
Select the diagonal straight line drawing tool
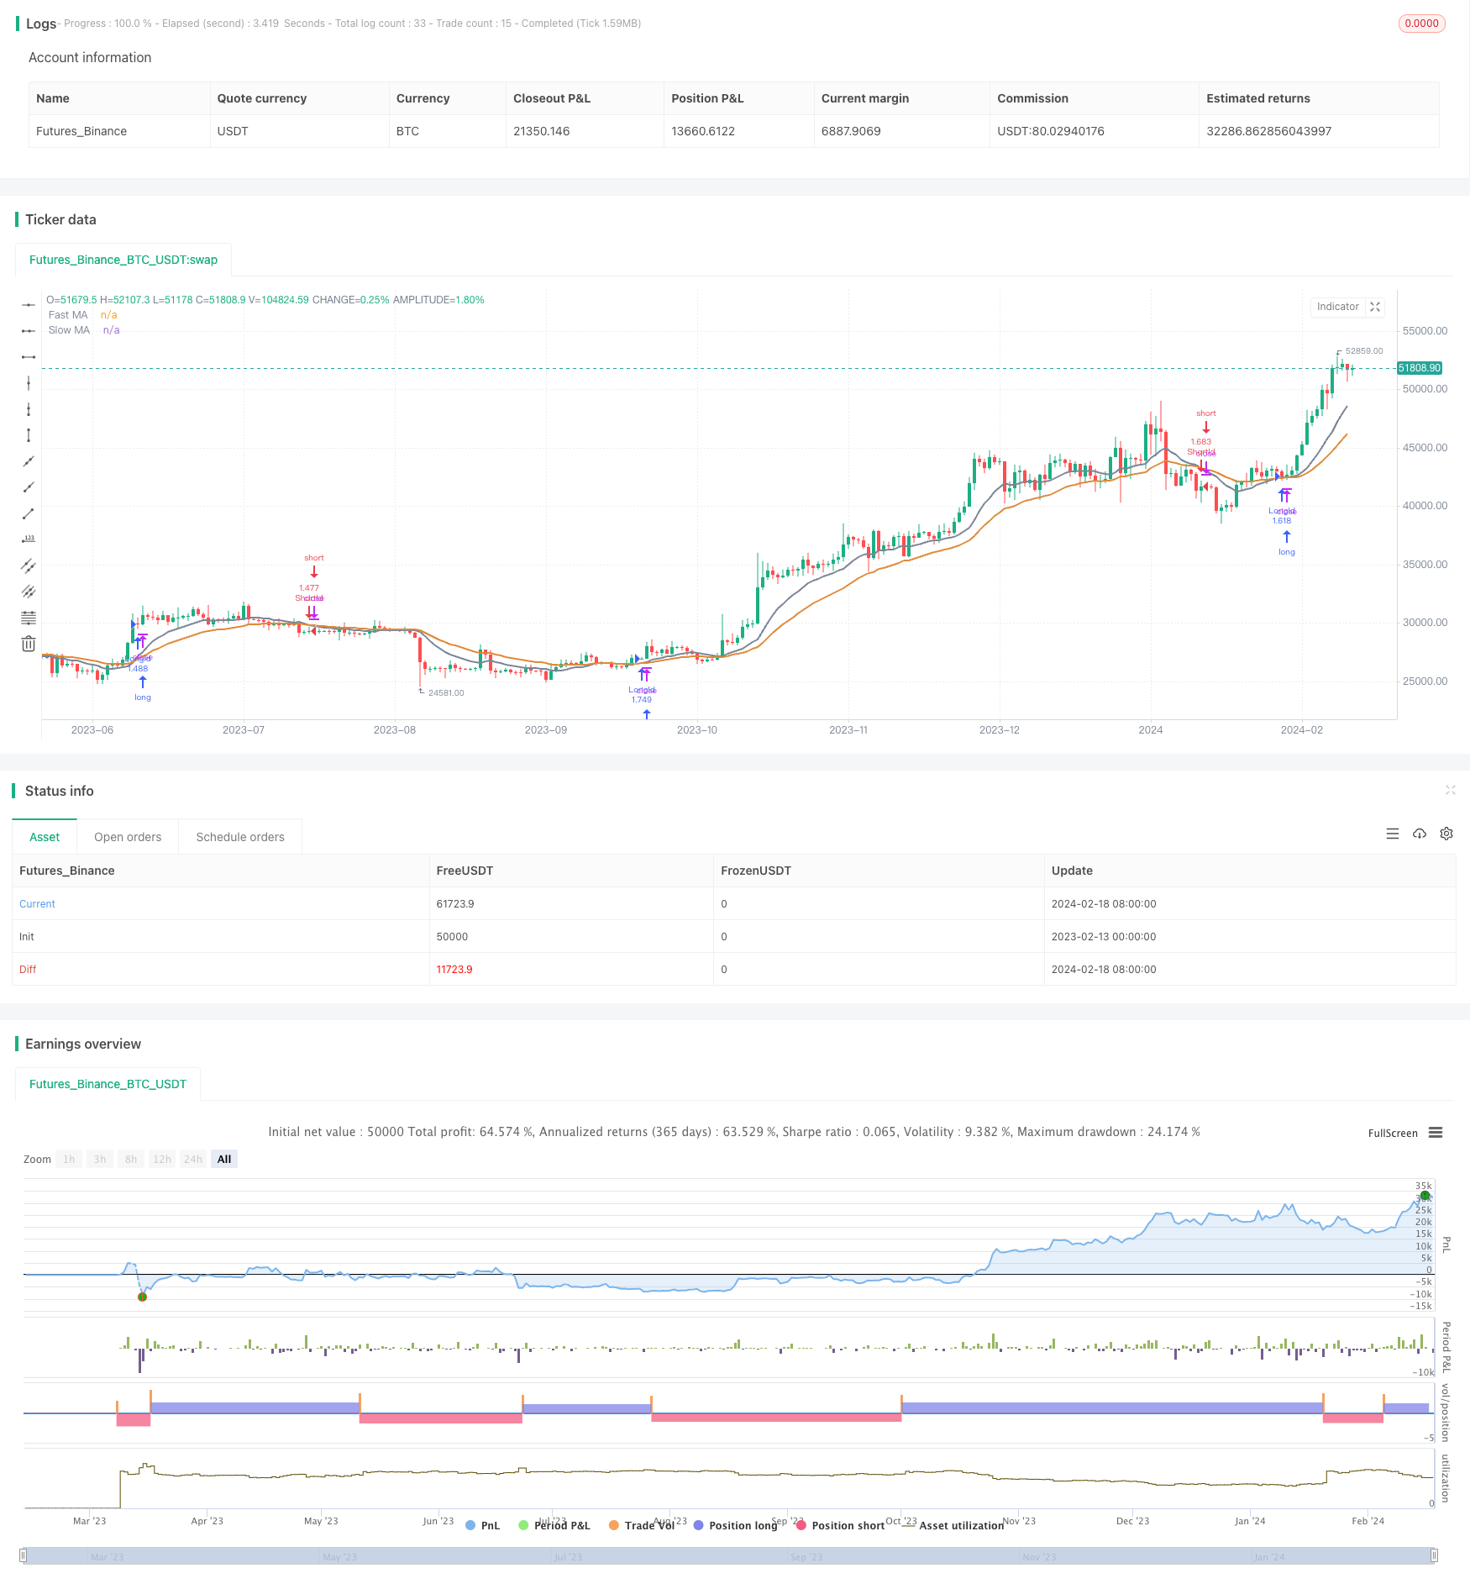29,461
